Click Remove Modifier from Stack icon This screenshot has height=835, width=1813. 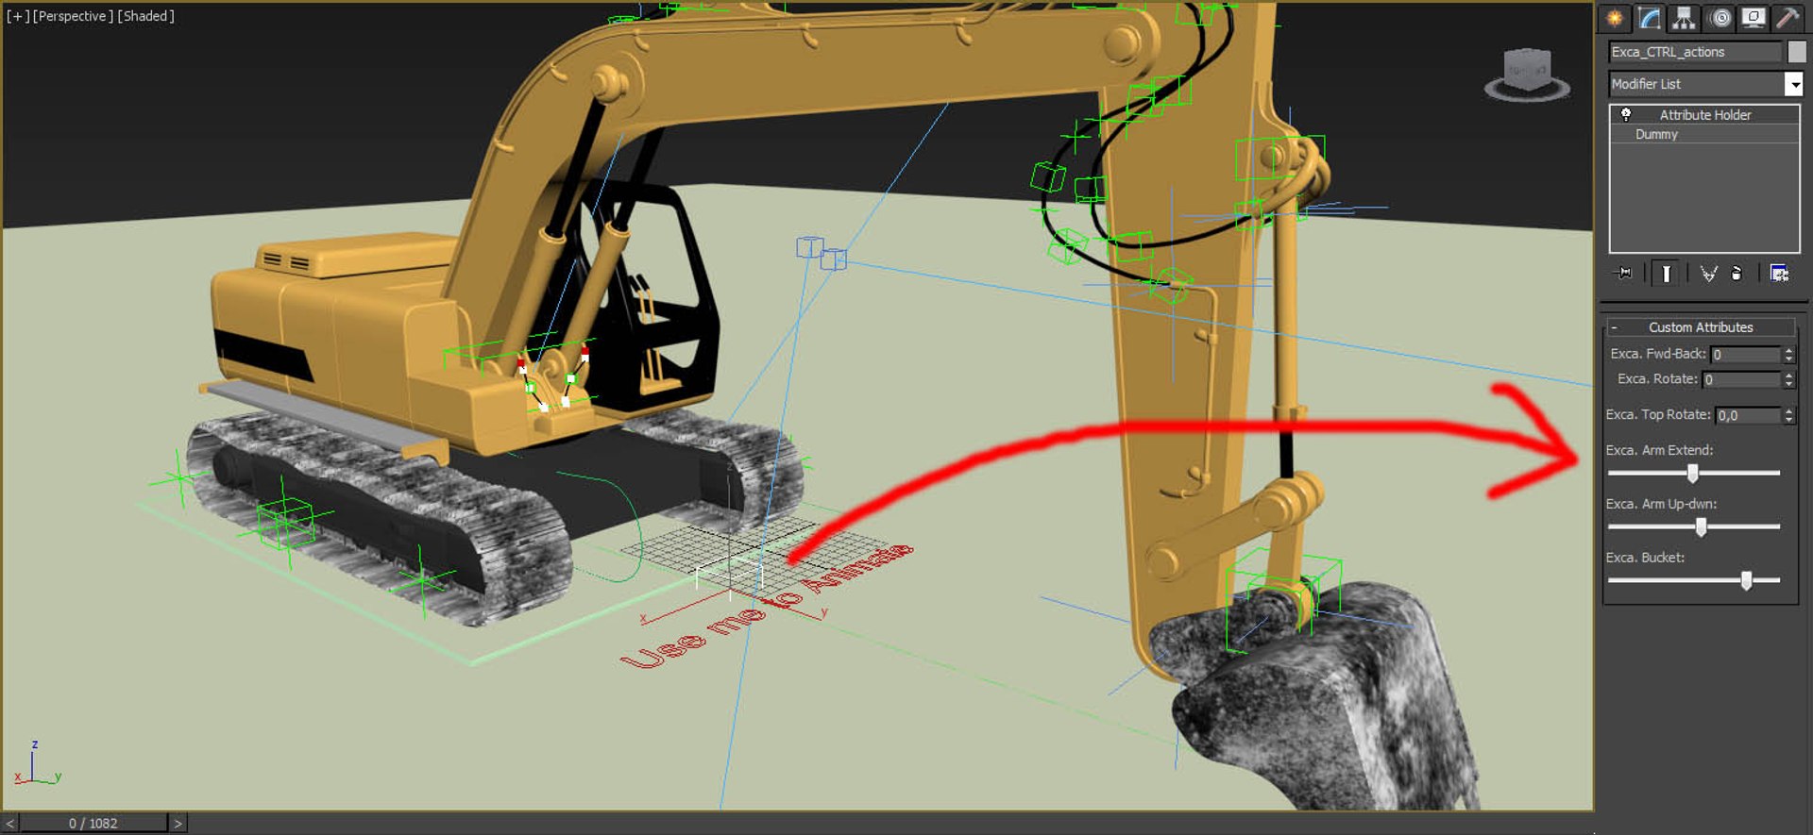click(x=1737, y=274)
